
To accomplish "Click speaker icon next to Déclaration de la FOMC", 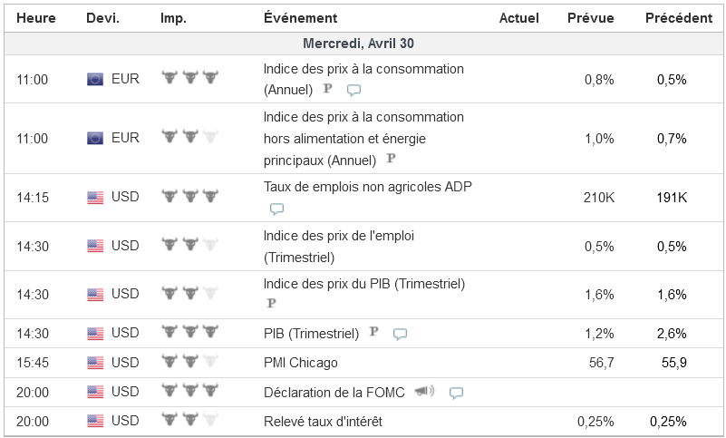I will (x=424, y=392).
